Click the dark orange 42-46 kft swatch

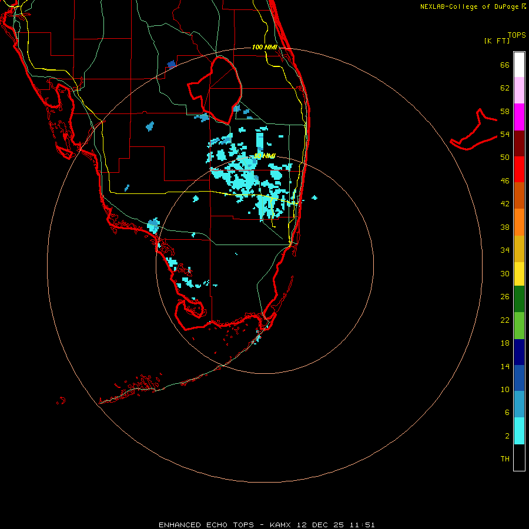pos(519,195)
